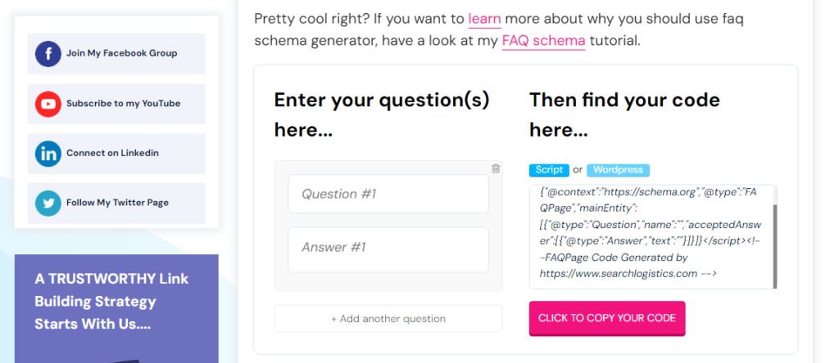Switch to the Wordpress code tab
Viewport: 839px width, 363px height.
(x=618, y=170)
